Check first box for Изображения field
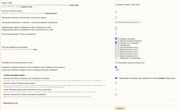Image resolution: width=180 pixels, height=110 pixels. (116, 45)
